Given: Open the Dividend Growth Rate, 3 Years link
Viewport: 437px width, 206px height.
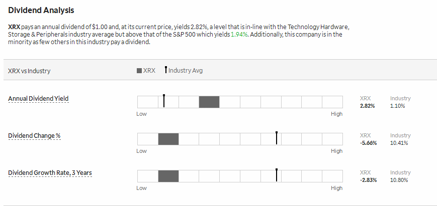Looking at the screenshot, I should pos(50,173).
